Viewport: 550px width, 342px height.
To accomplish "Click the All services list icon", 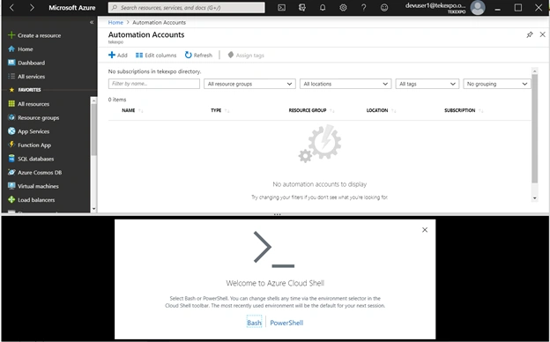I will click(11, 76).
